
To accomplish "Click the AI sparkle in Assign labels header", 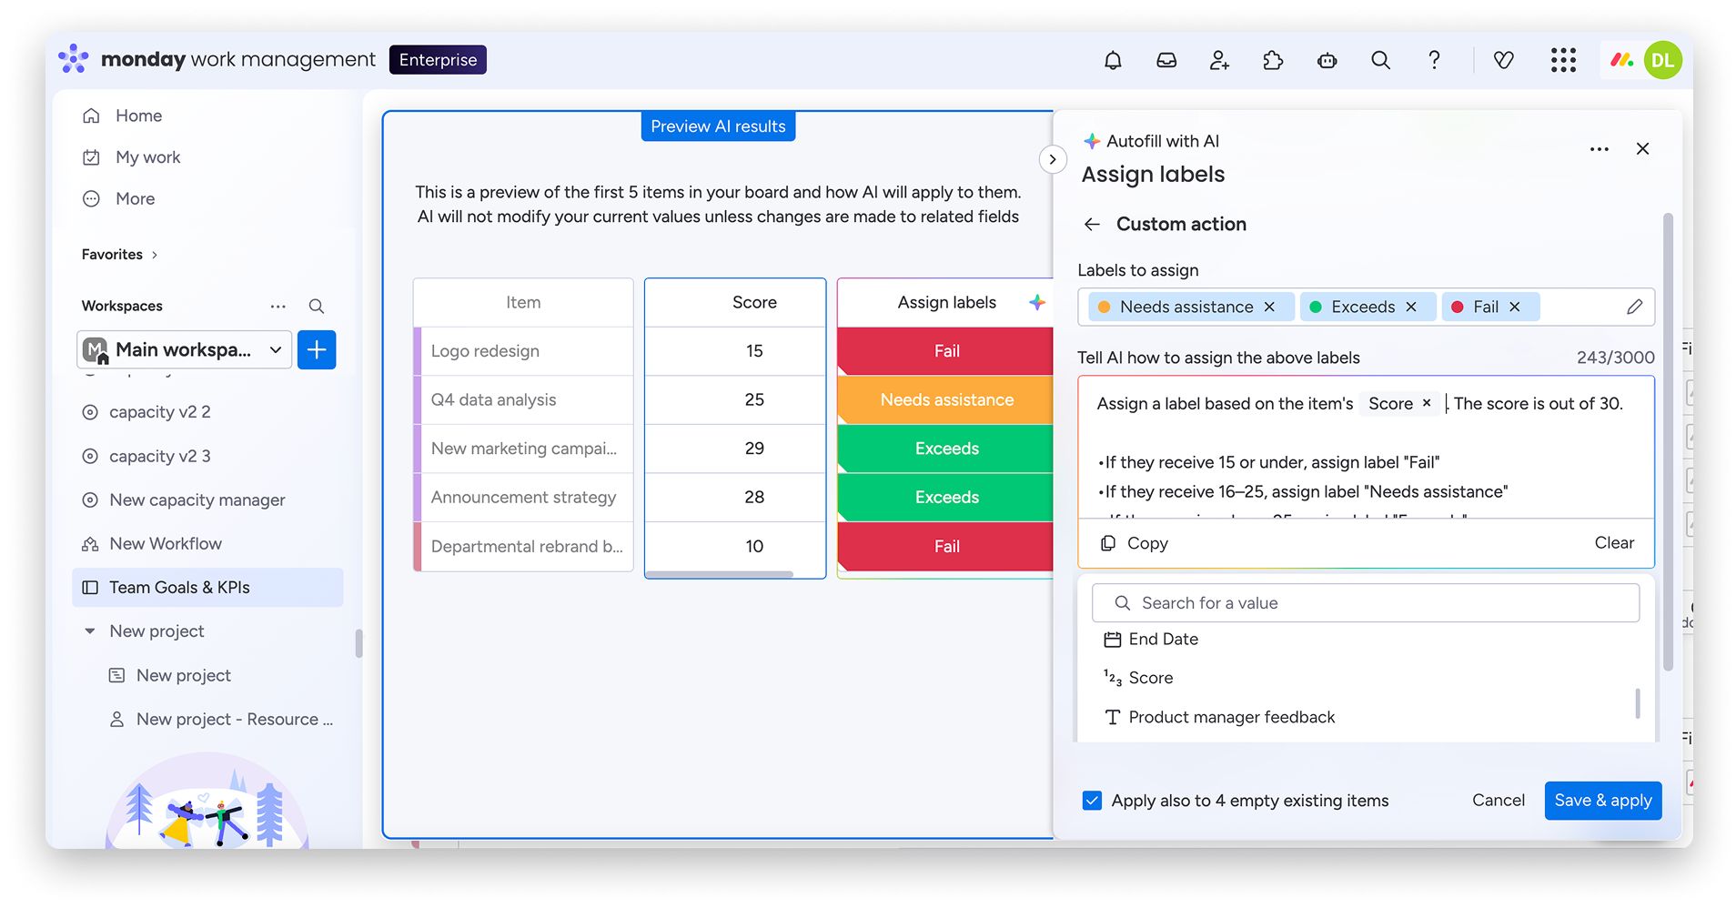I will click(x=1036, y=302).
